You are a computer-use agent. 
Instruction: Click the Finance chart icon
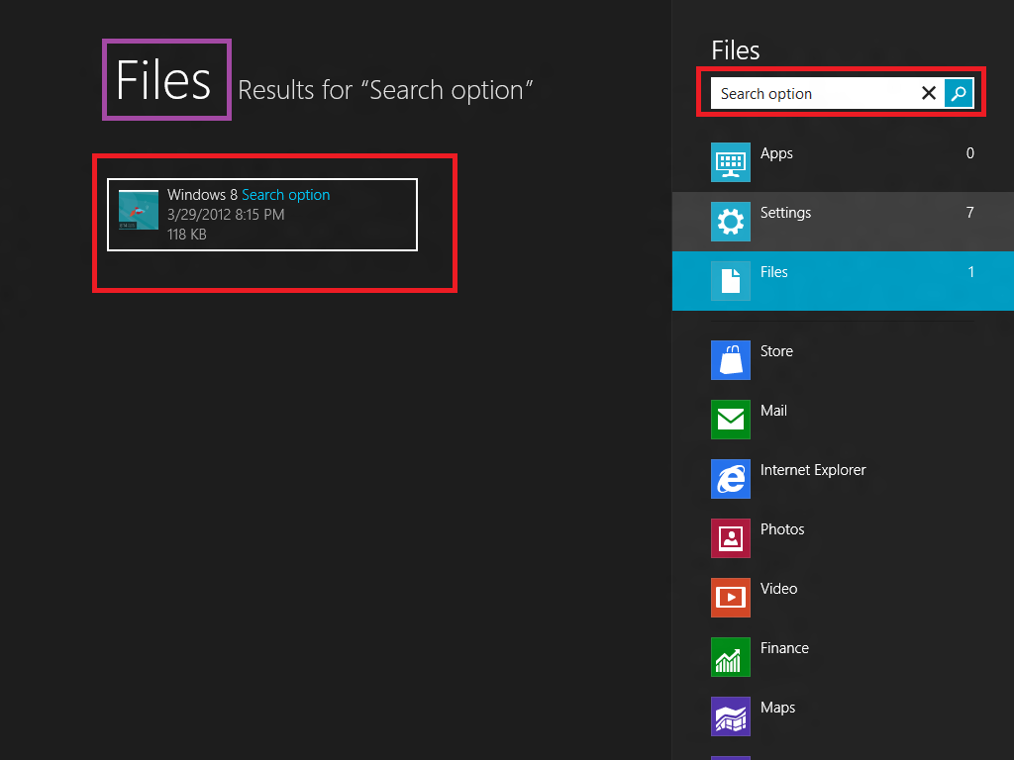tap(731, 657)
